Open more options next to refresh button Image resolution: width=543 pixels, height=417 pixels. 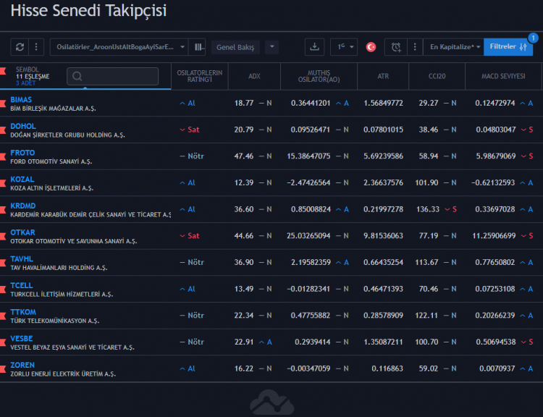[x=37, y=47]
